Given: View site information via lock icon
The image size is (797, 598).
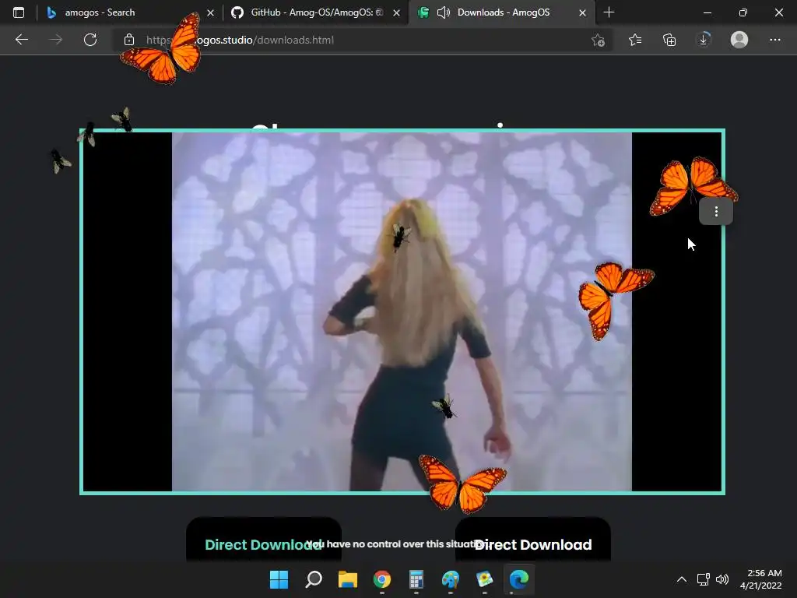Looking at the screenshot, I should tap(129, 40).
